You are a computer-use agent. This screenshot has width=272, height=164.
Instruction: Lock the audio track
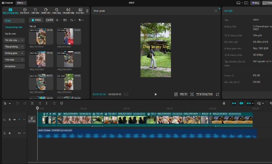pos(10,133)
